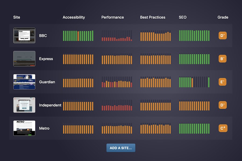Click the Guardian E- grade badge

coord(223,82)
